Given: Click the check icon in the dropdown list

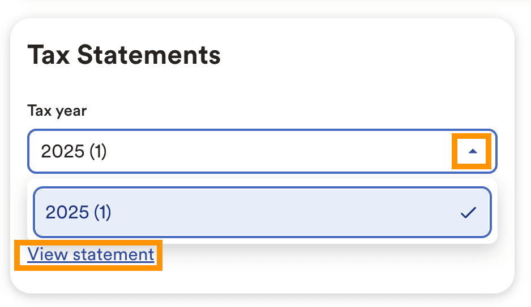Looking at the screenshot, I should coord(468,213).
